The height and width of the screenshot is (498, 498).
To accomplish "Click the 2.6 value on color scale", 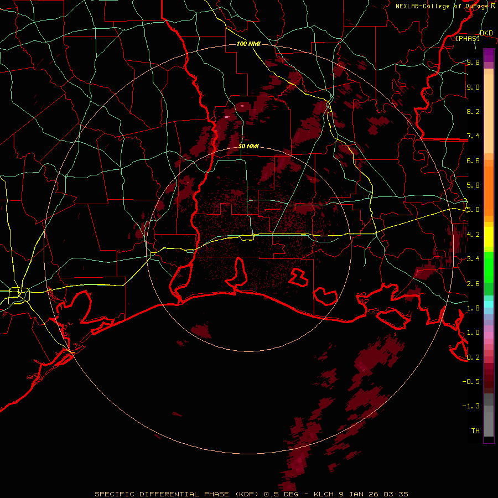I will (x=473, y=284).
